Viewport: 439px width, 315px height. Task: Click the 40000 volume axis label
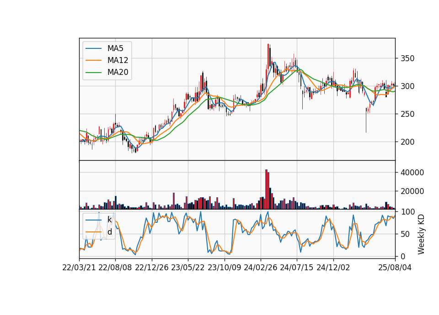click(x=412, y=173)
